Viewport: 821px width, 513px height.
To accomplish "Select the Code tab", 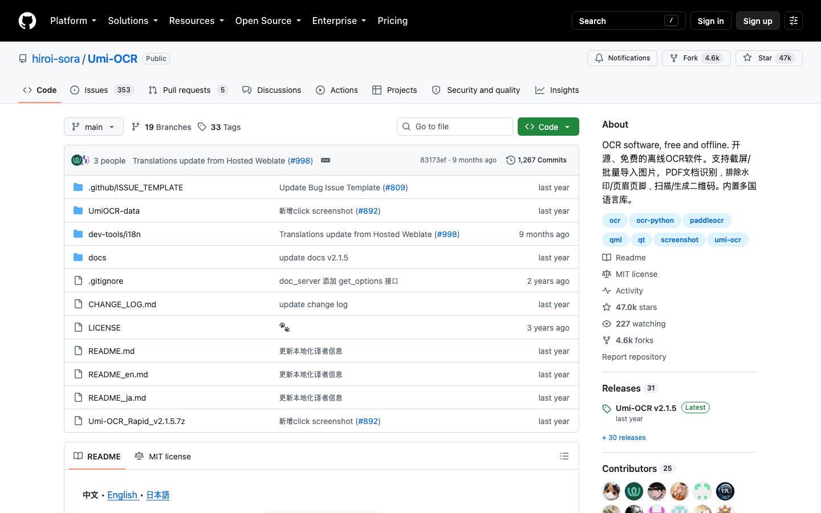I will tap(40, 90).
